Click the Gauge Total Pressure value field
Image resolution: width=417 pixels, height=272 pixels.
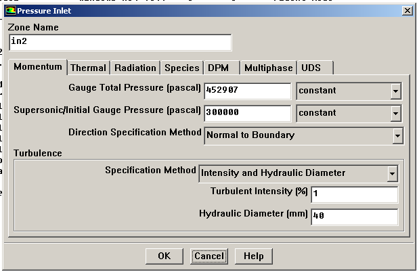(x=247, y=91)
